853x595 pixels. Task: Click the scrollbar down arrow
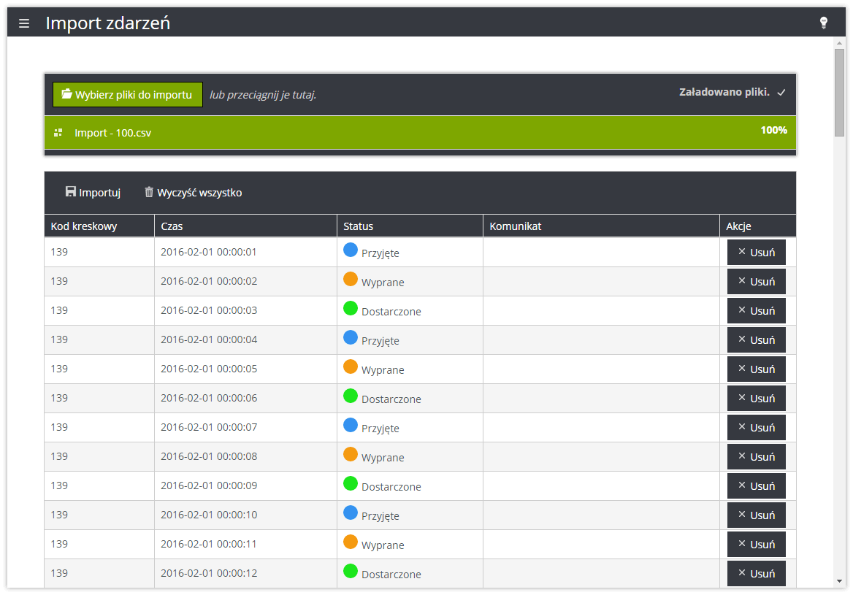tap(839, 581)
